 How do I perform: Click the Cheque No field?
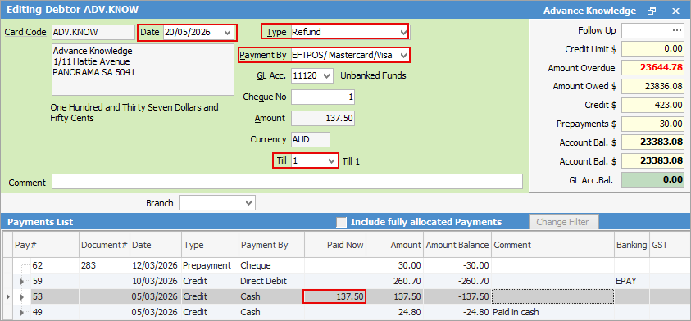tap(323, 97)
